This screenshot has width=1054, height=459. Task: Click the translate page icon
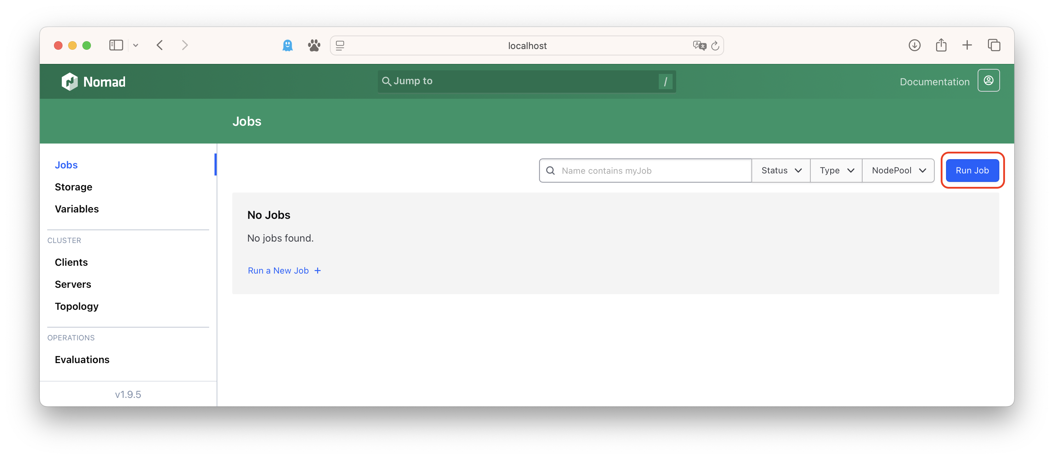point(699,46)
